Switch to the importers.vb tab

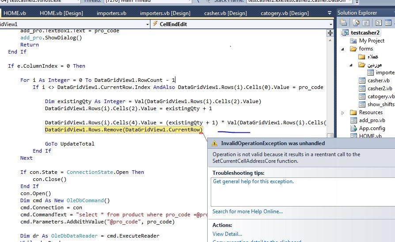(111, 13)
